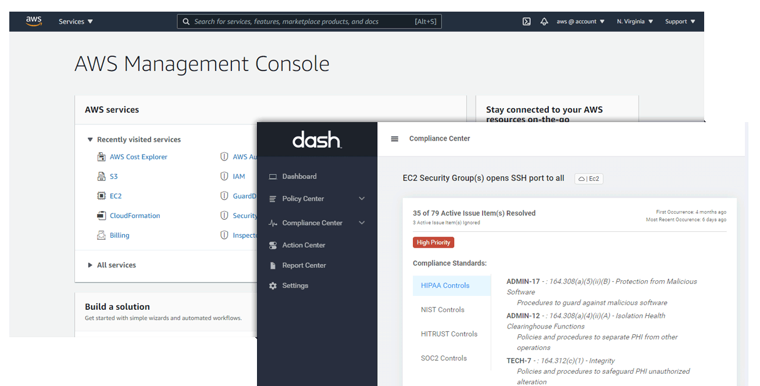
Task: Expand the Compliance Center chevron in the dash sidebar
Action: [x=362, y=223]
